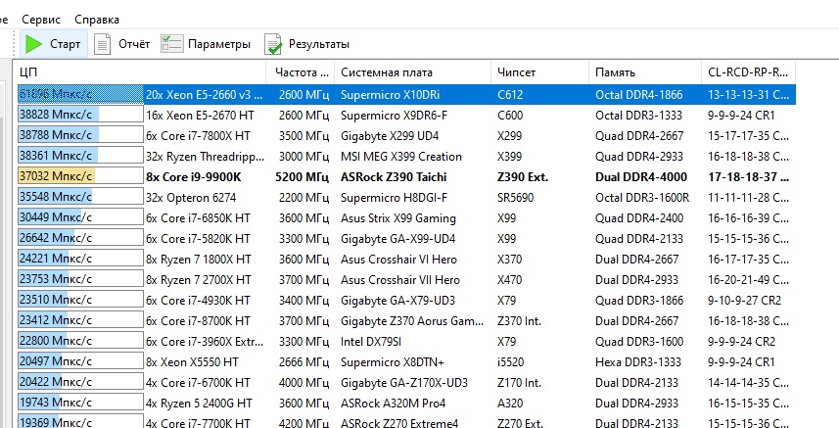Sort by the Чипсет column header
The image size is (839, 428).
click(x=538, y=72)
